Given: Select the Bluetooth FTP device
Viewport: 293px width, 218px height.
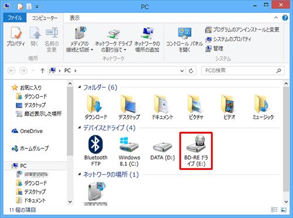Looking at the screenshot, I should [x=96, y=151].
